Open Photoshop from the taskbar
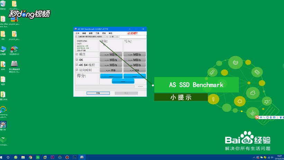The height and width of the screenshot is (160, 284). 75,157
